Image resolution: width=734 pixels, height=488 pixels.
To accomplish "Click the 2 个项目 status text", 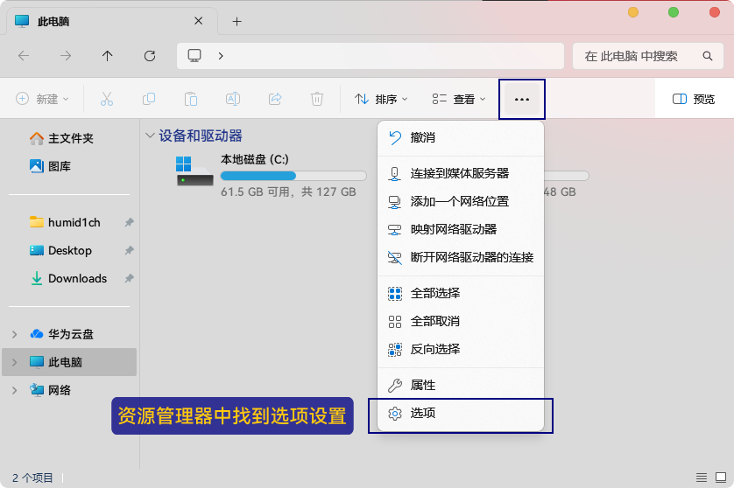I will [x=32, y=478].
